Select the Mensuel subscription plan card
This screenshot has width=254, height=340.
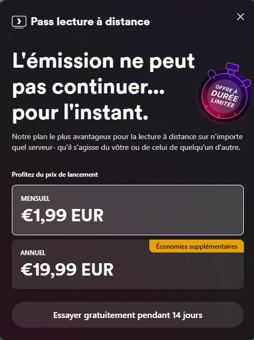point(128,210)
